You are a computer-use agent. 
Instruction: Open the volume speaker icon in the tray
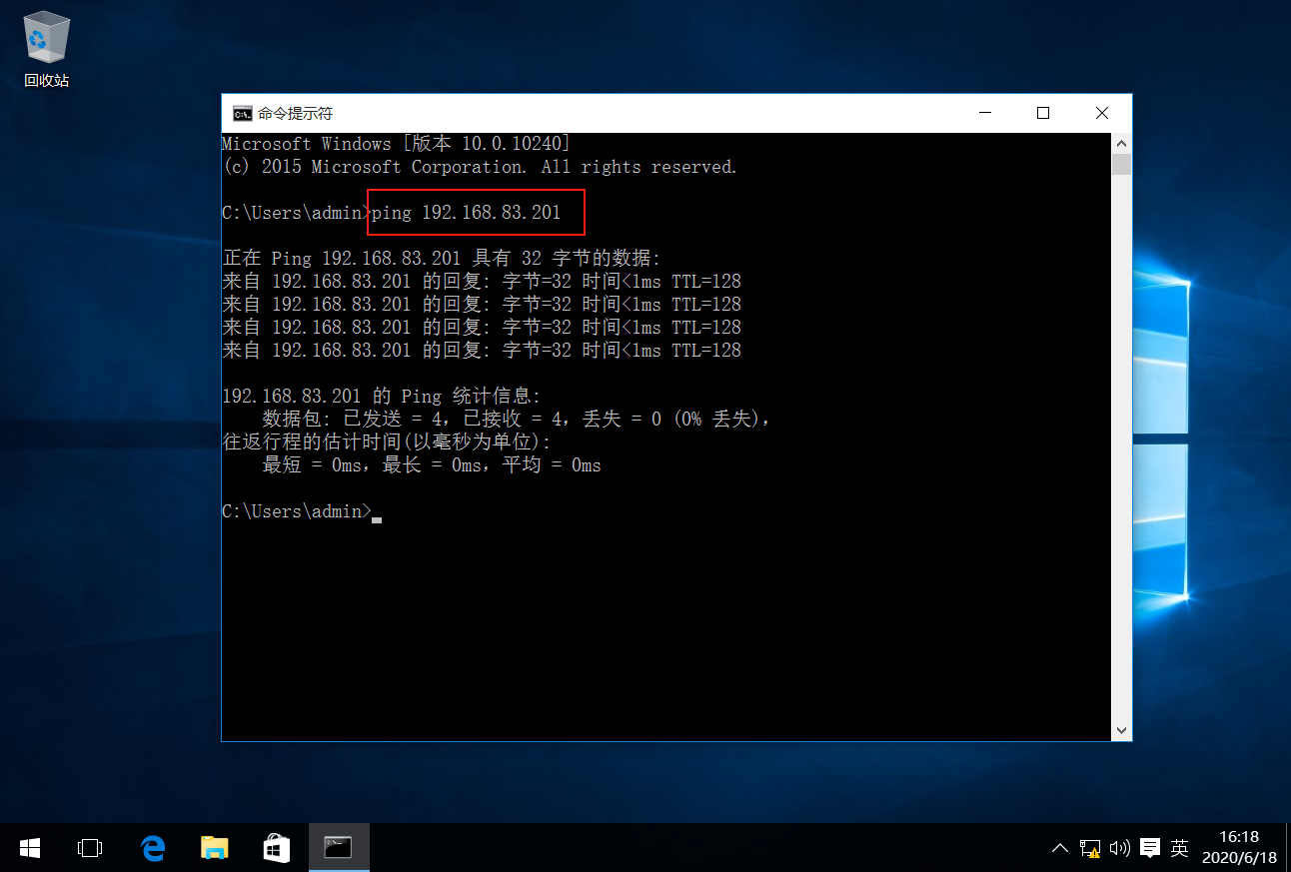coord(1119,847)
